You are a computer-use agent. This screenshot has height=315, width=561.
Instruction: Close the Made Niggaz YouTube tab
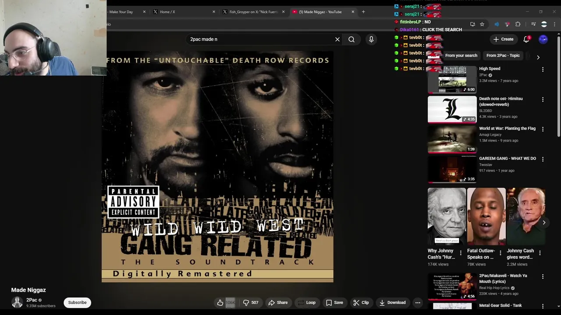pyautogui.click(x=353, y=12)
